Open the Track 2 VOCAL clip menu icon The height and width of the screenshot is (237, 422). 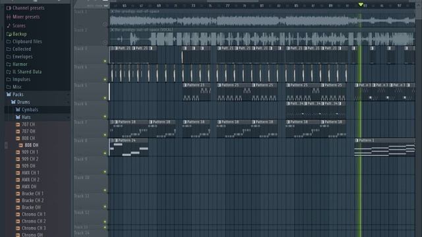[x=113, y=30]
